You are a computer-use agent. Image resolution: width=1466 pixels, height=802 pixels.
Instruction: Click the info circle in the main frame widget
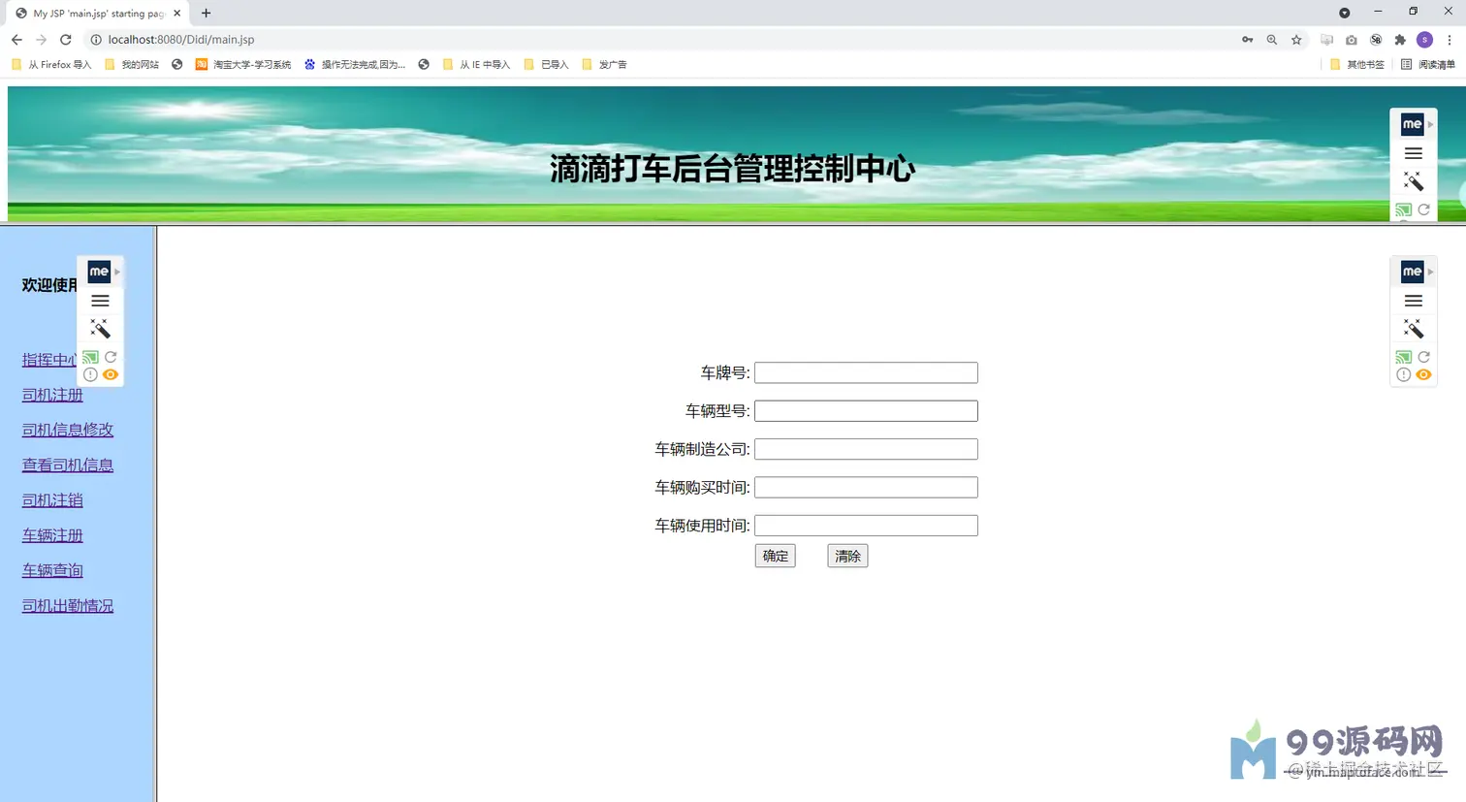[1403, 374]
